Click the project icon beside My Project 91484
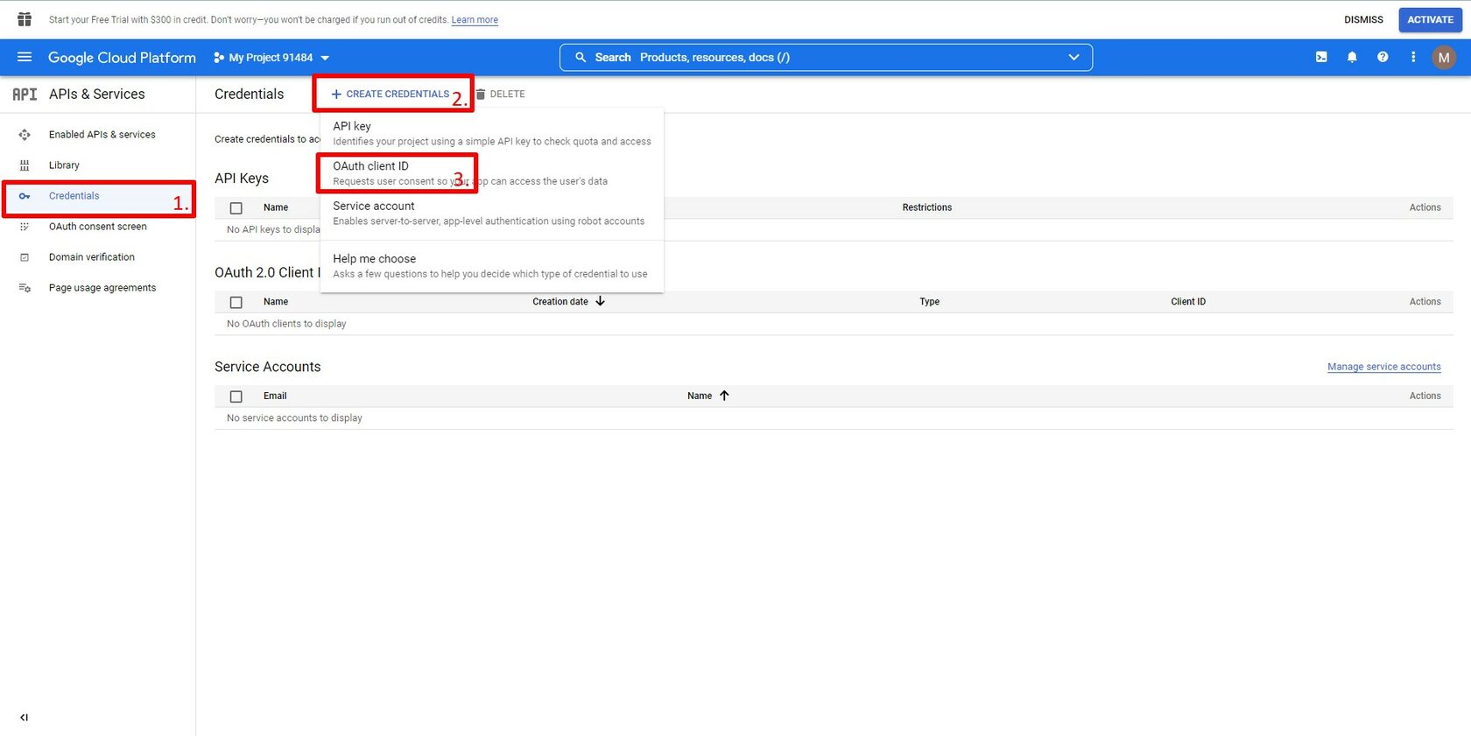 (x=219, y=58)
